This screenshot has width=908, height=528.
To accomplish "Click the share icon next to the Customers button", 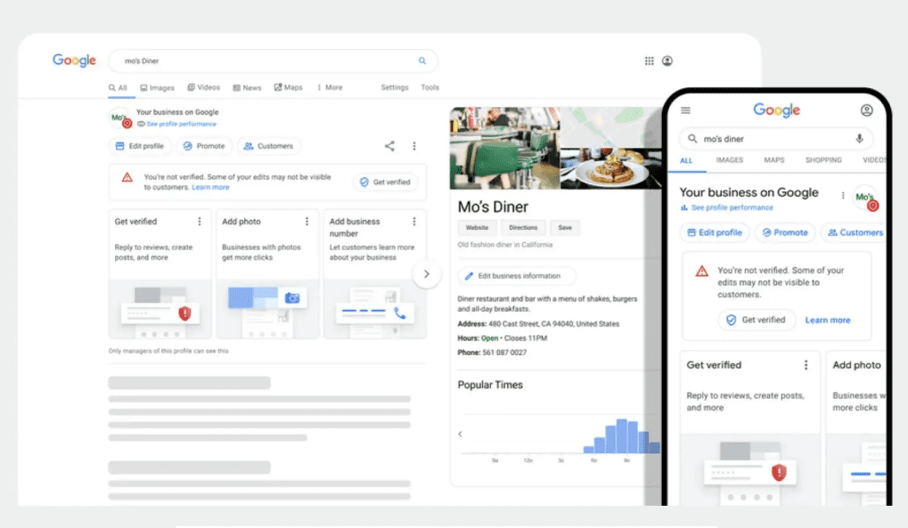I will tap(389, 145).
